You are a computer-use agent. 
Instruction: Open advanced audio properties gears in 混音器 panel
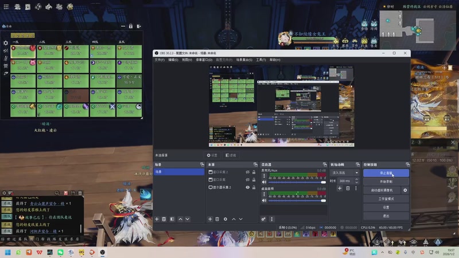(263, 219)
